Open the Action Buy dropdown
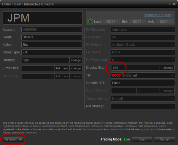The height and width of the screenshot is (145, 178). (52, 45)
